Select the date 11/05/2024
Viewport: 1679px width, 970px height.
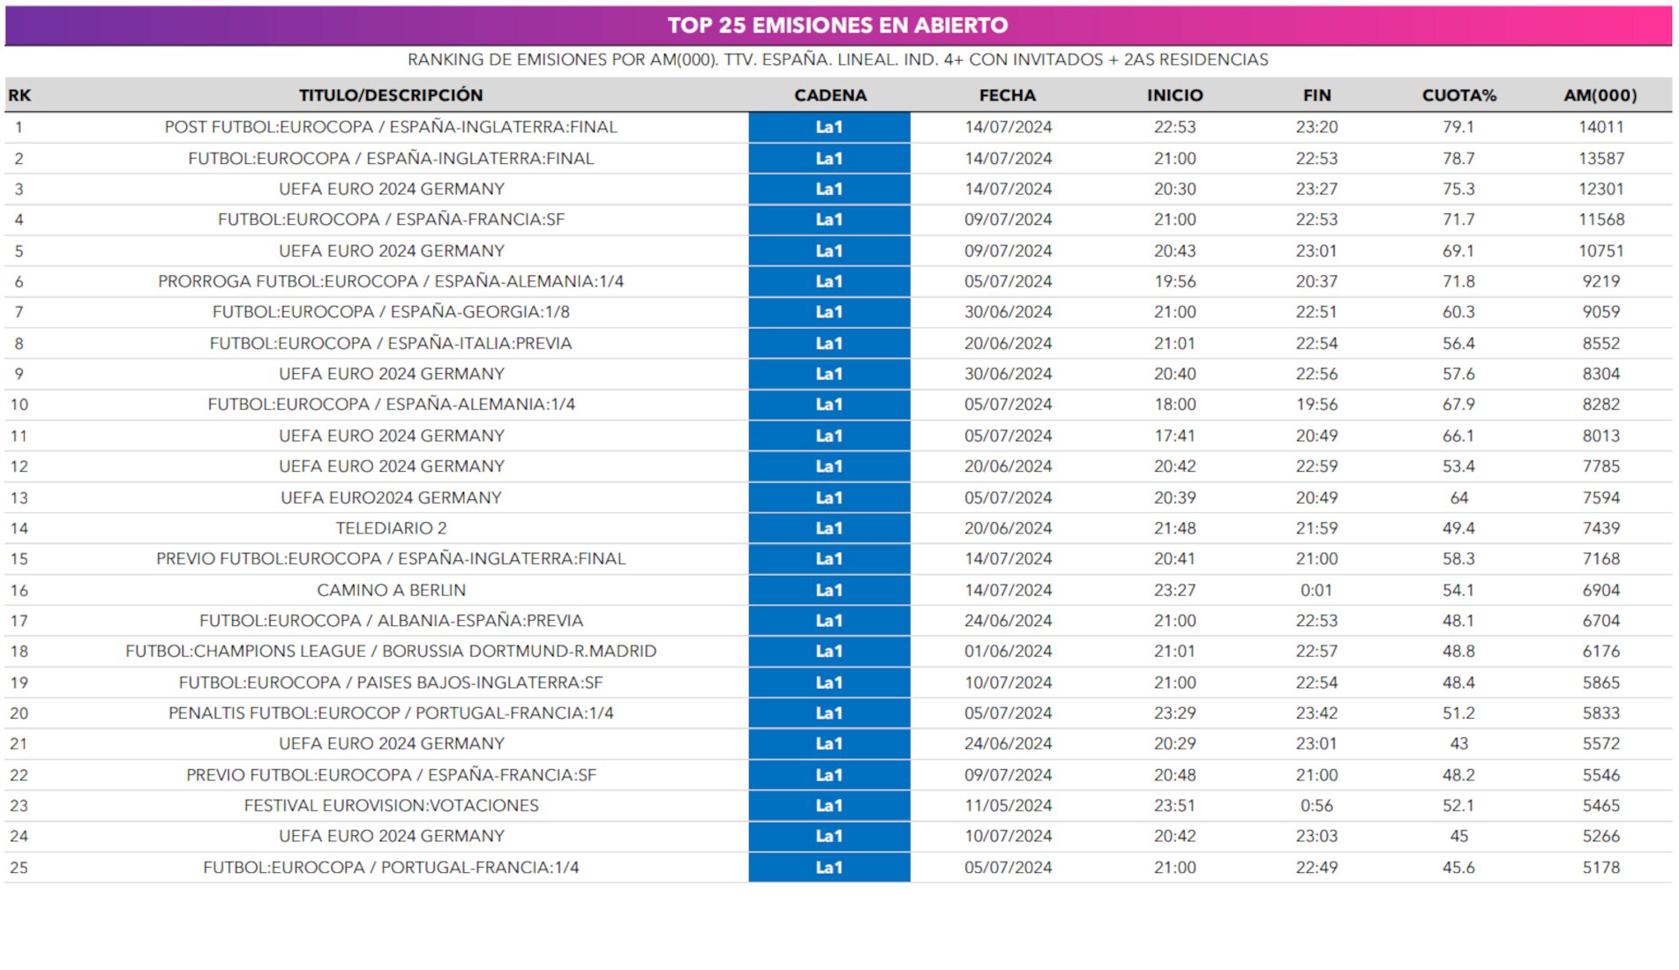(x=1008, y=805)
